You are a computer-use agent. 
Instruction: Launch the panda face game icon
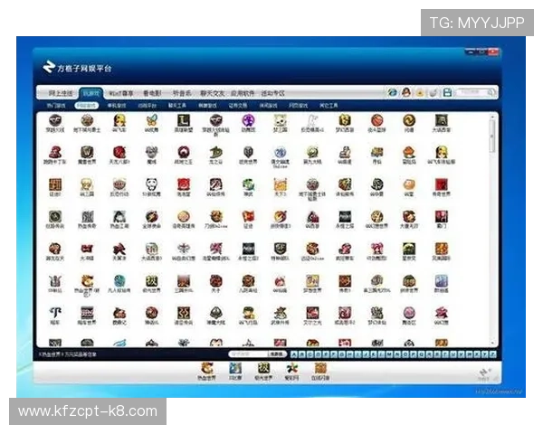click(x=149, y=184)
